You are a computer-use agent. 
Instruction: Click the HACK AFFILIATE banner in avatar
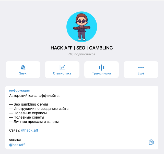click(x=81, y=28)
